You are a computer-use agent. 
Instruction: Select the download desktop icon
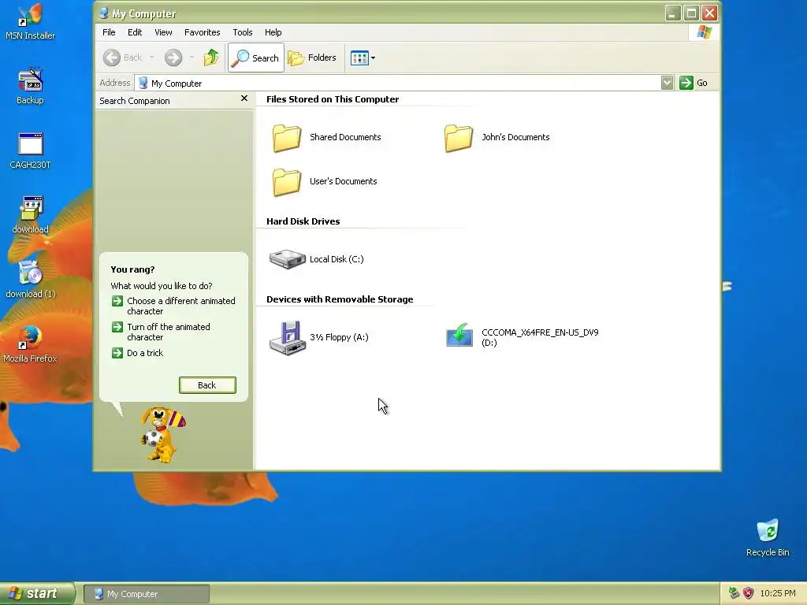[x=31, y=215]
